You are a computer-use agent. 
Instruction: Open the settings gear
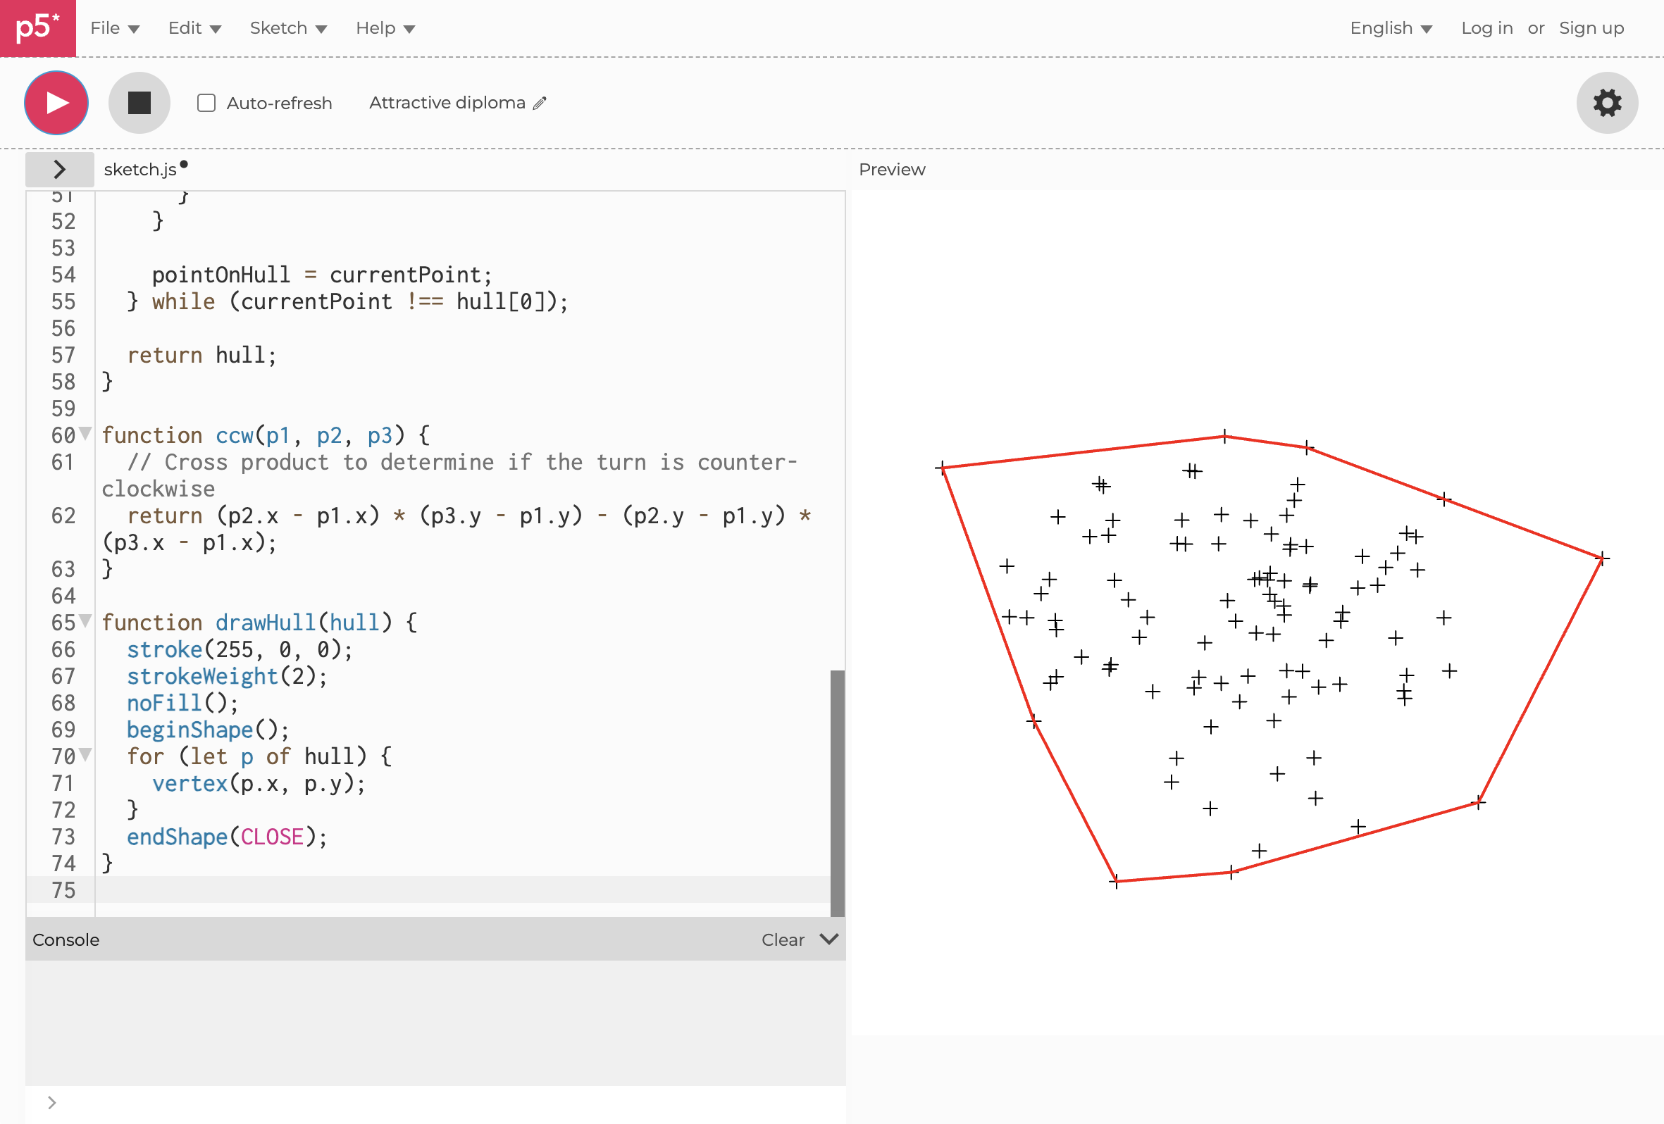click(x=1608, y=103)
